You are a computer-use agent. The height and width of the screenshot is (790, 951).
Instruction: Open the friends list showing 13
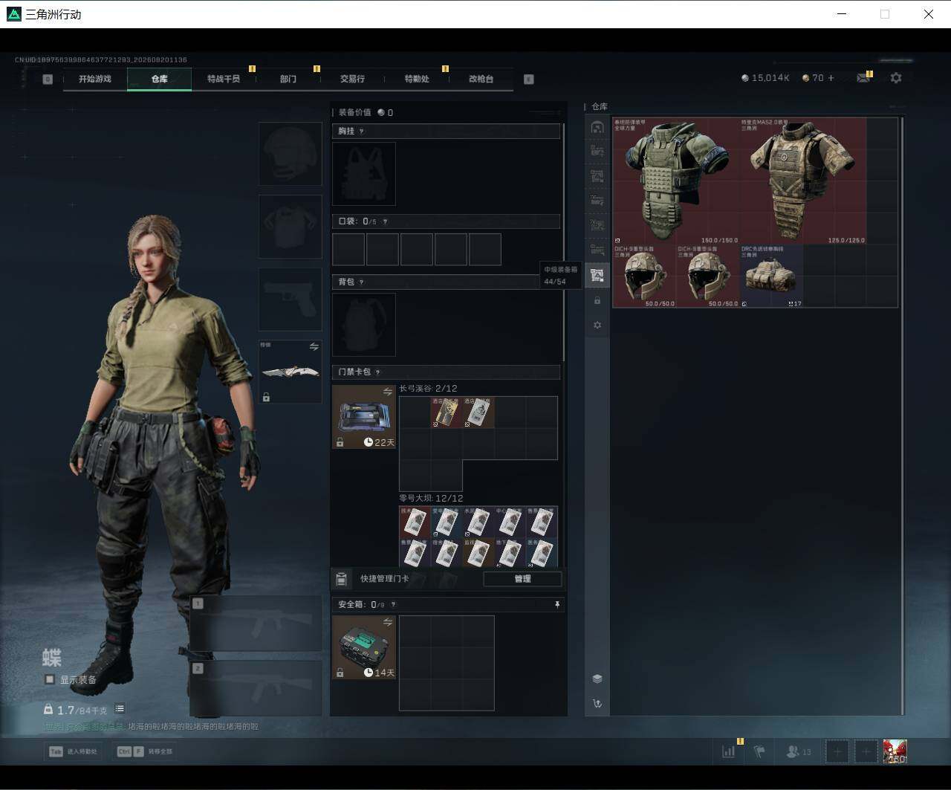(799, 751)
